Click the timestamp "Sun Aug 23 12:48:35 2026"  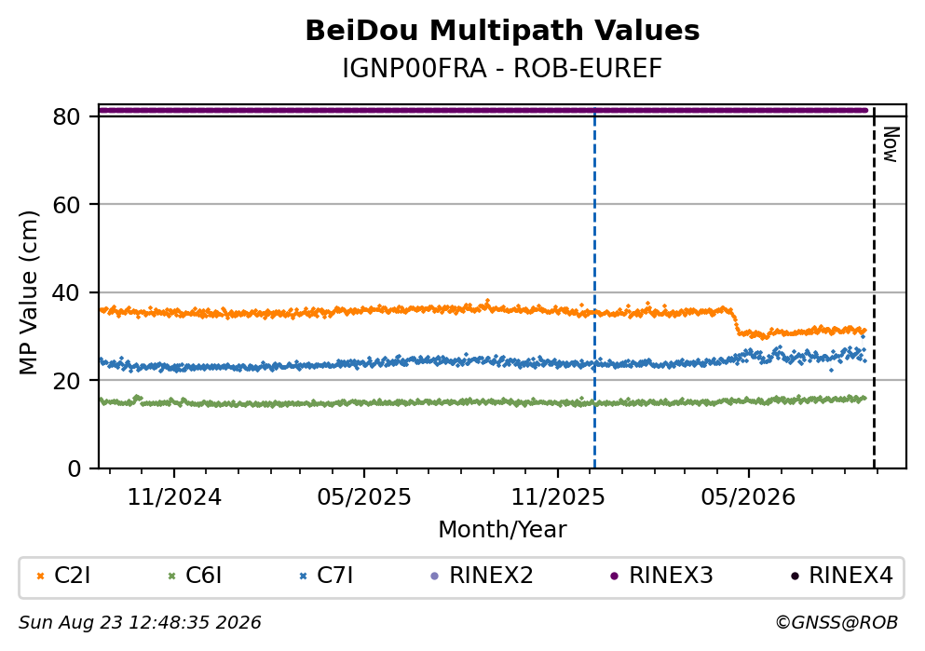(x=140, y=623)
